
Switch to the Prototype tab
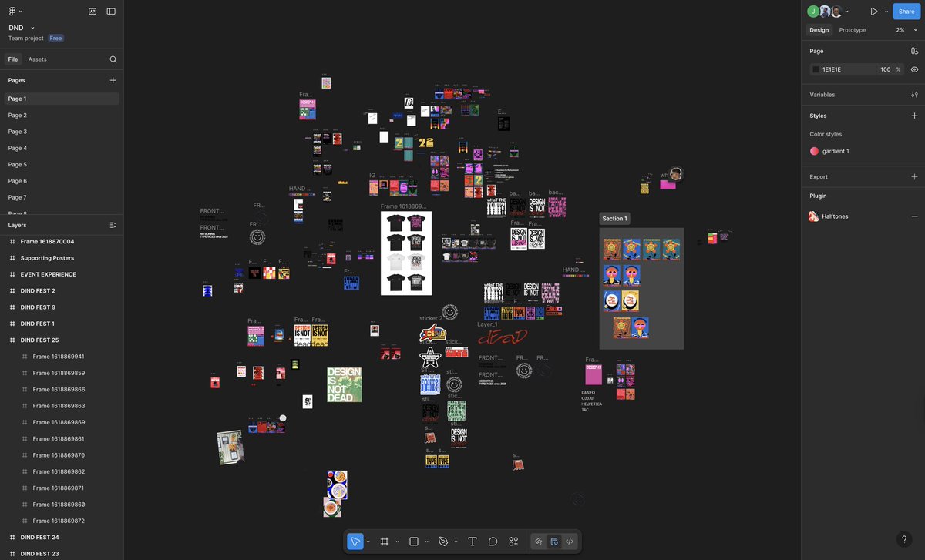tap(853, 30)
